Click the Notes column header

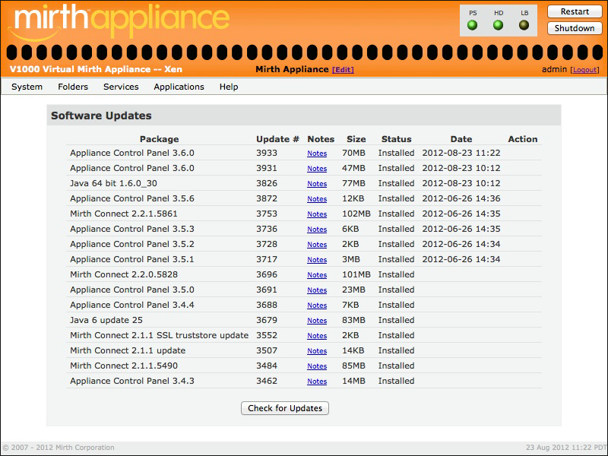click(321, 139)
